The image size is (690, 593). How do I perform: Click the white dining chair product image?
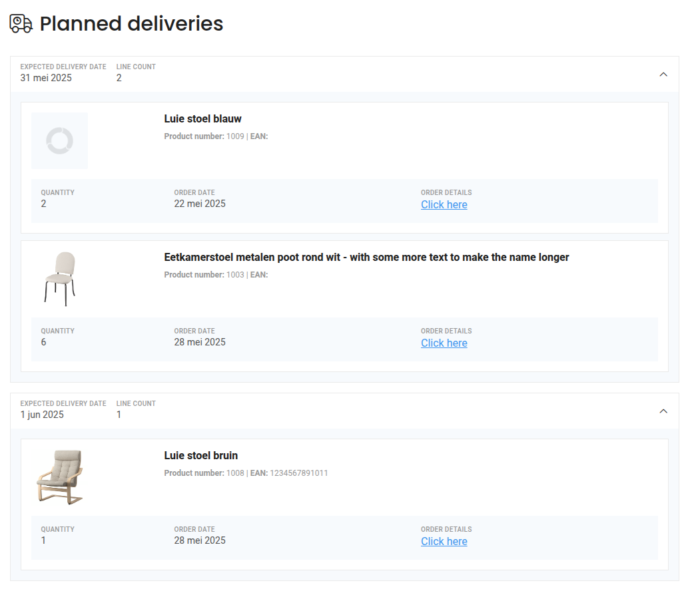59,279
